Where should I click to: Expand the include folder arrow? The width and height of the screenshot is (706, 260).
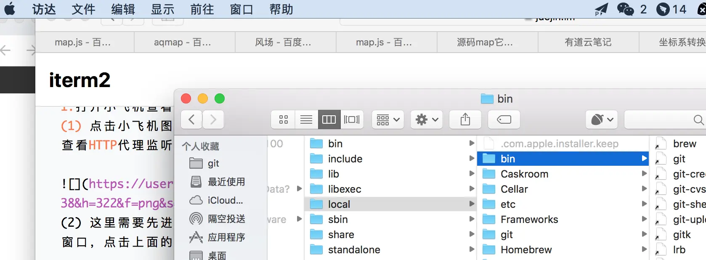tap(472, 159)
